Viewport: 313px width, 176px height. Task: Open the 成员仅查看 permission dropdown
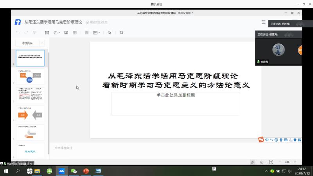click(185, 13)
